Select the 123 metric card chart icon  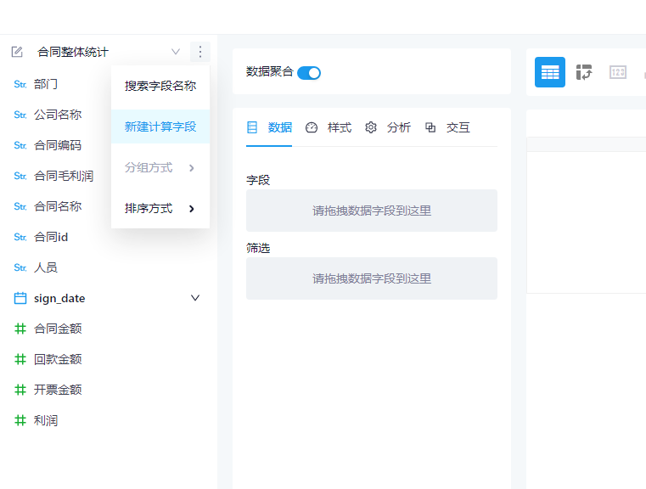pyautogui.click(x=618, y=72)
